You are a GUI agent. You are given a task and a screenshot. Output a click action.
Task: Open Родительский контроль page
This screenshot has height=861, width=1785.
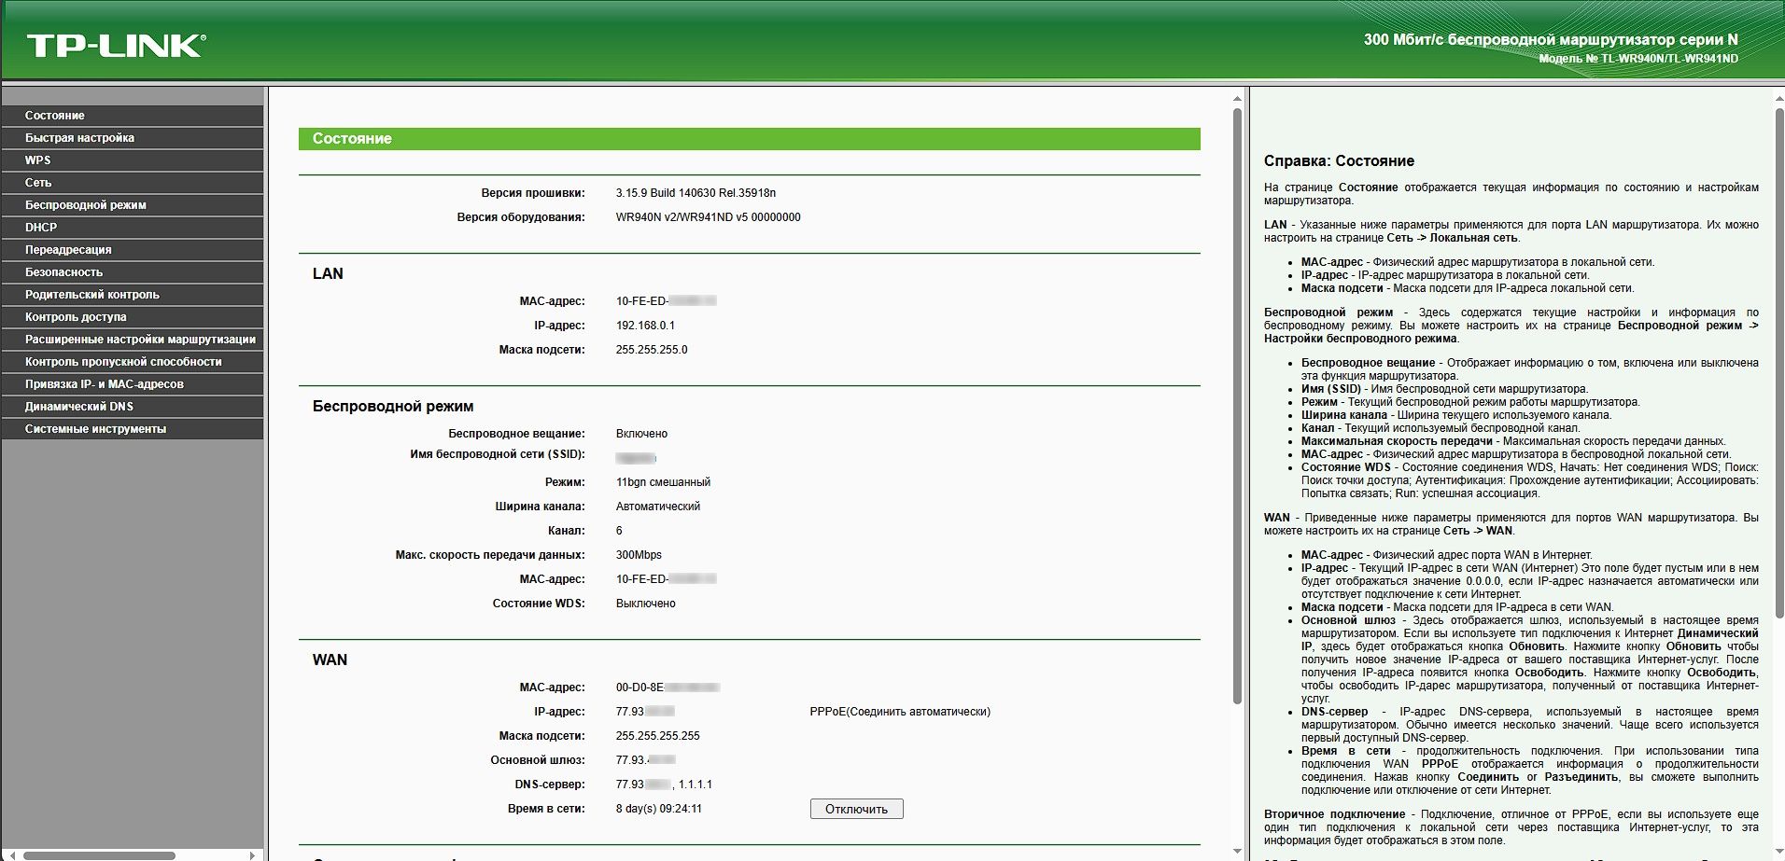tap(133, 295)
